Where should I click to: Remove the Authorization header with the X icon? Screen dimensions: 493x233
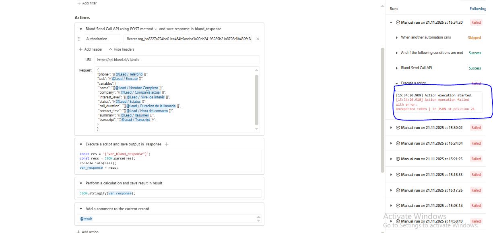[258, 39]
